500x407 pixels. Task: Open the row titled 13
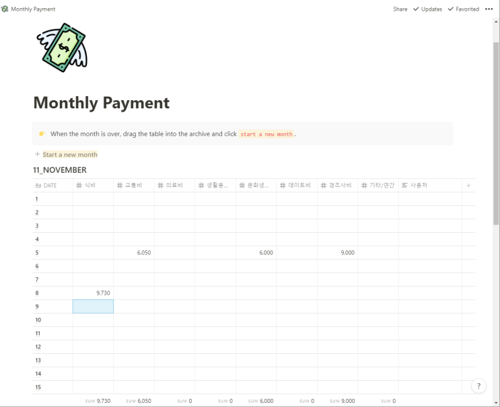coord(38,360)
